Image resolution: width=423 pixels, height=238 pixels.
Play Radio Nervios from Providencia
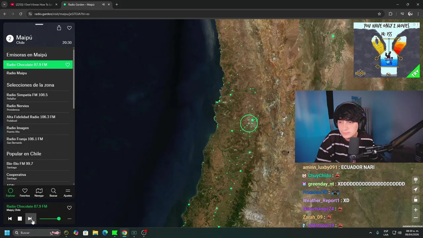[38, 107]
